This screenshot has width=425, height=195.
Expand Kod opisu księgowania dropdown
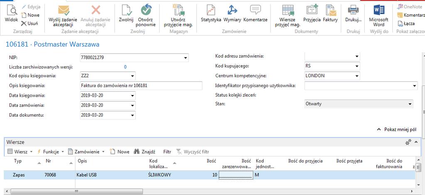(133, 76)
